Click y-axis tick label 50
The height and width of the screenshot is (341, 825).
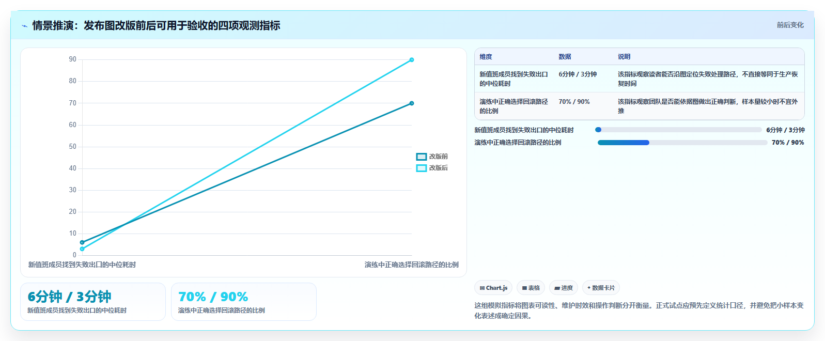click(x=73, y=147)
